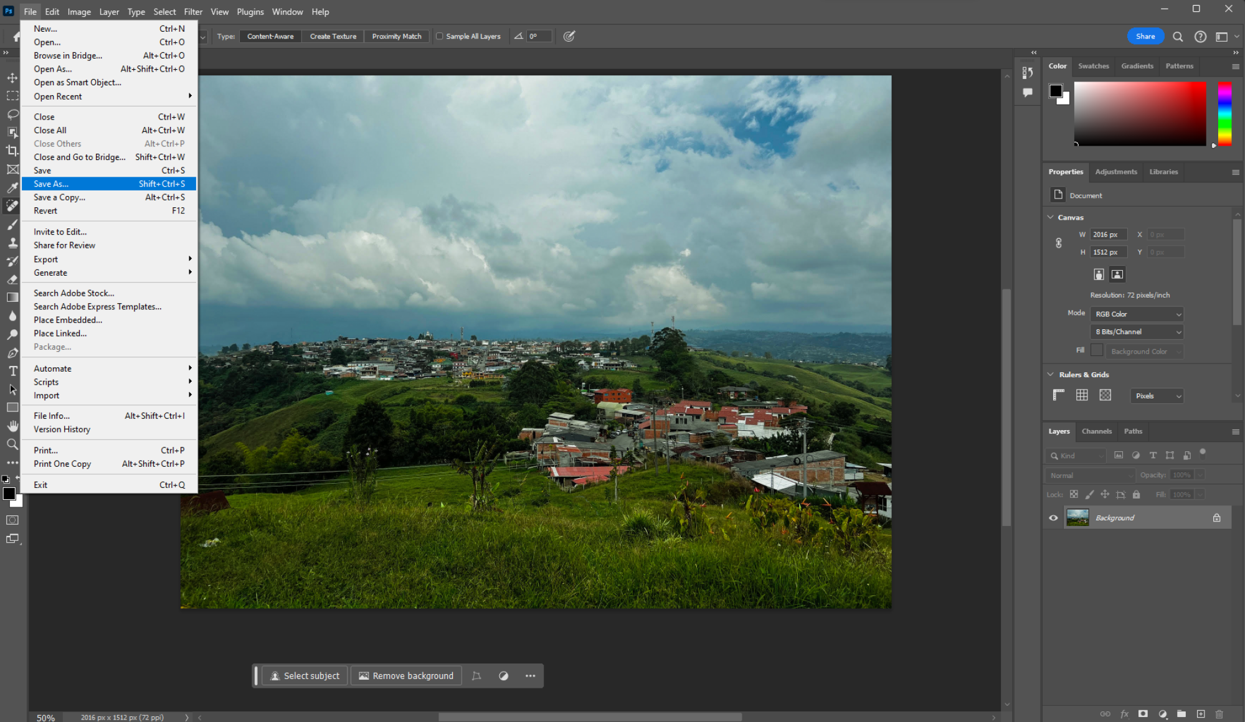Click the Type tool icon
Screen dimensions: 1245x722
(x=12, y=372)
